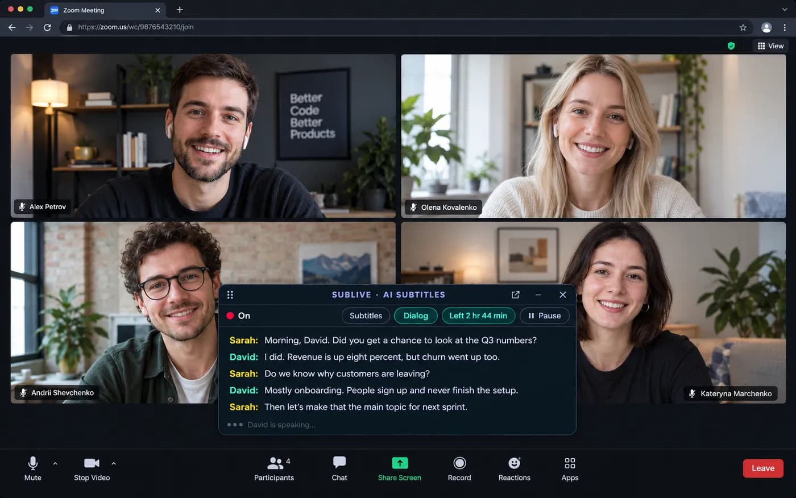Leave the meeting
796x498 pixels.
coord(763,468)
